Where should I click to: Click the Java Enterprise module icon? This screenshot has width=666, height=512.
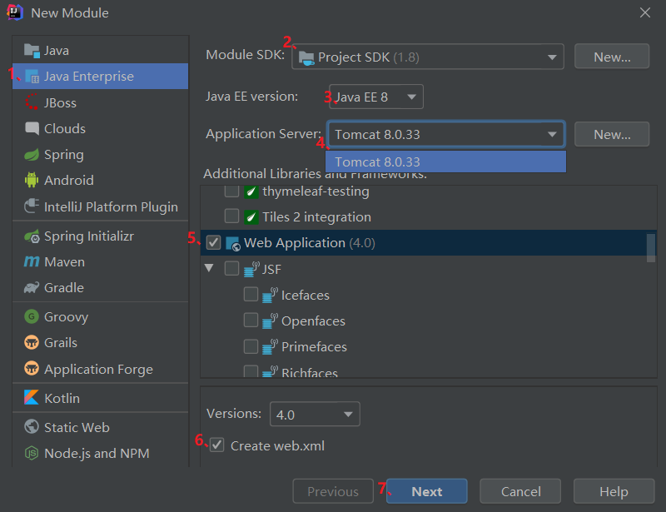32,77
